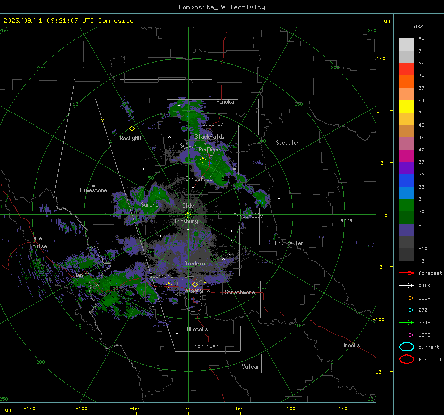
Task: Click the Ponoka town label
Action: (225, 102)
